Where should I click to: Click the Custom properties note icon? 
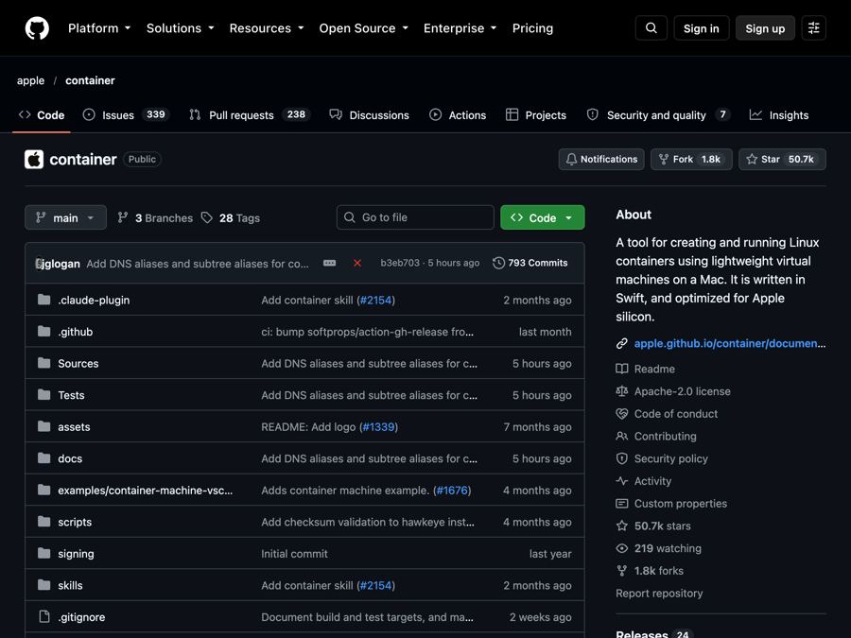pos(621,504)
